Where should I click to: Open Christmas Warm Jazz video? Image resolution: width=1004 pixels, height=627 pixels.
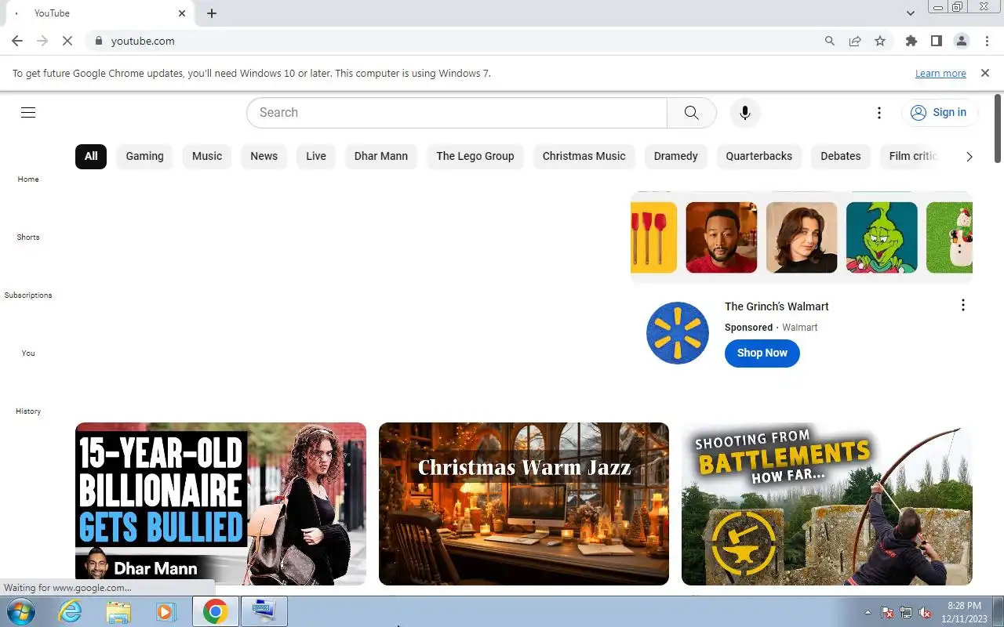click(524, 504)
